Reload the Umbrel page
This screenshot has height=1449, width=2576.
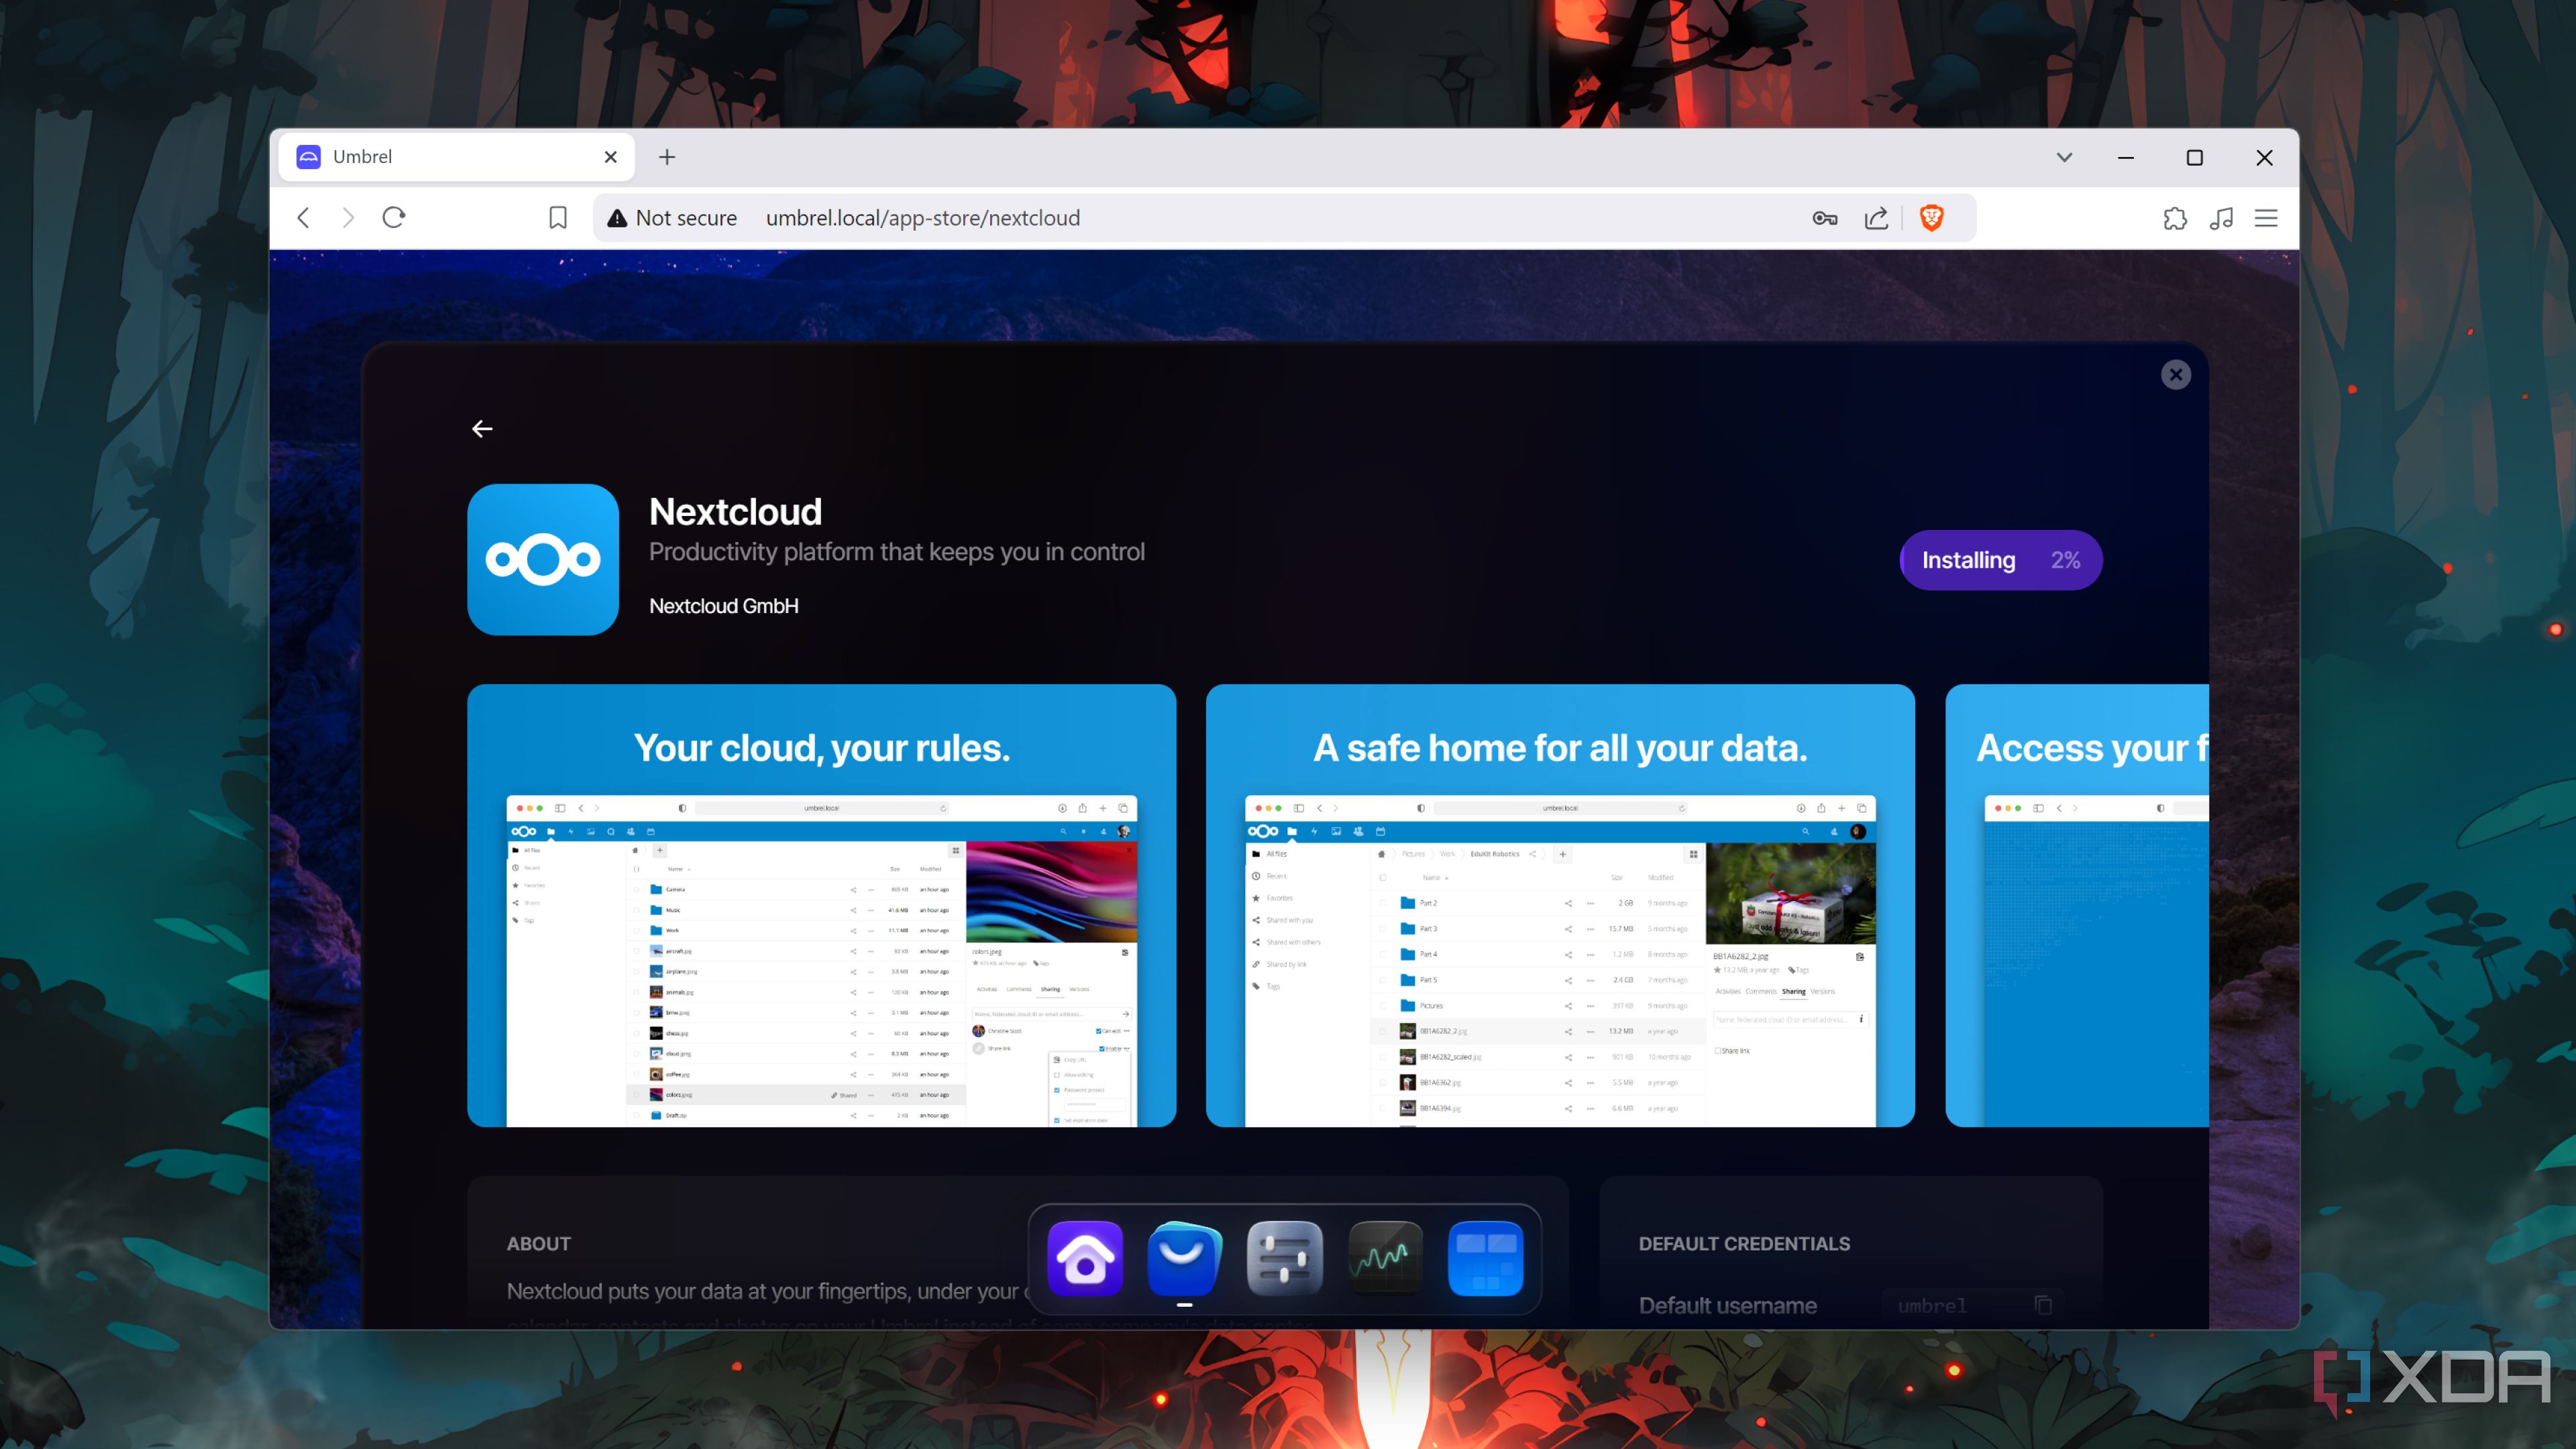394,218
